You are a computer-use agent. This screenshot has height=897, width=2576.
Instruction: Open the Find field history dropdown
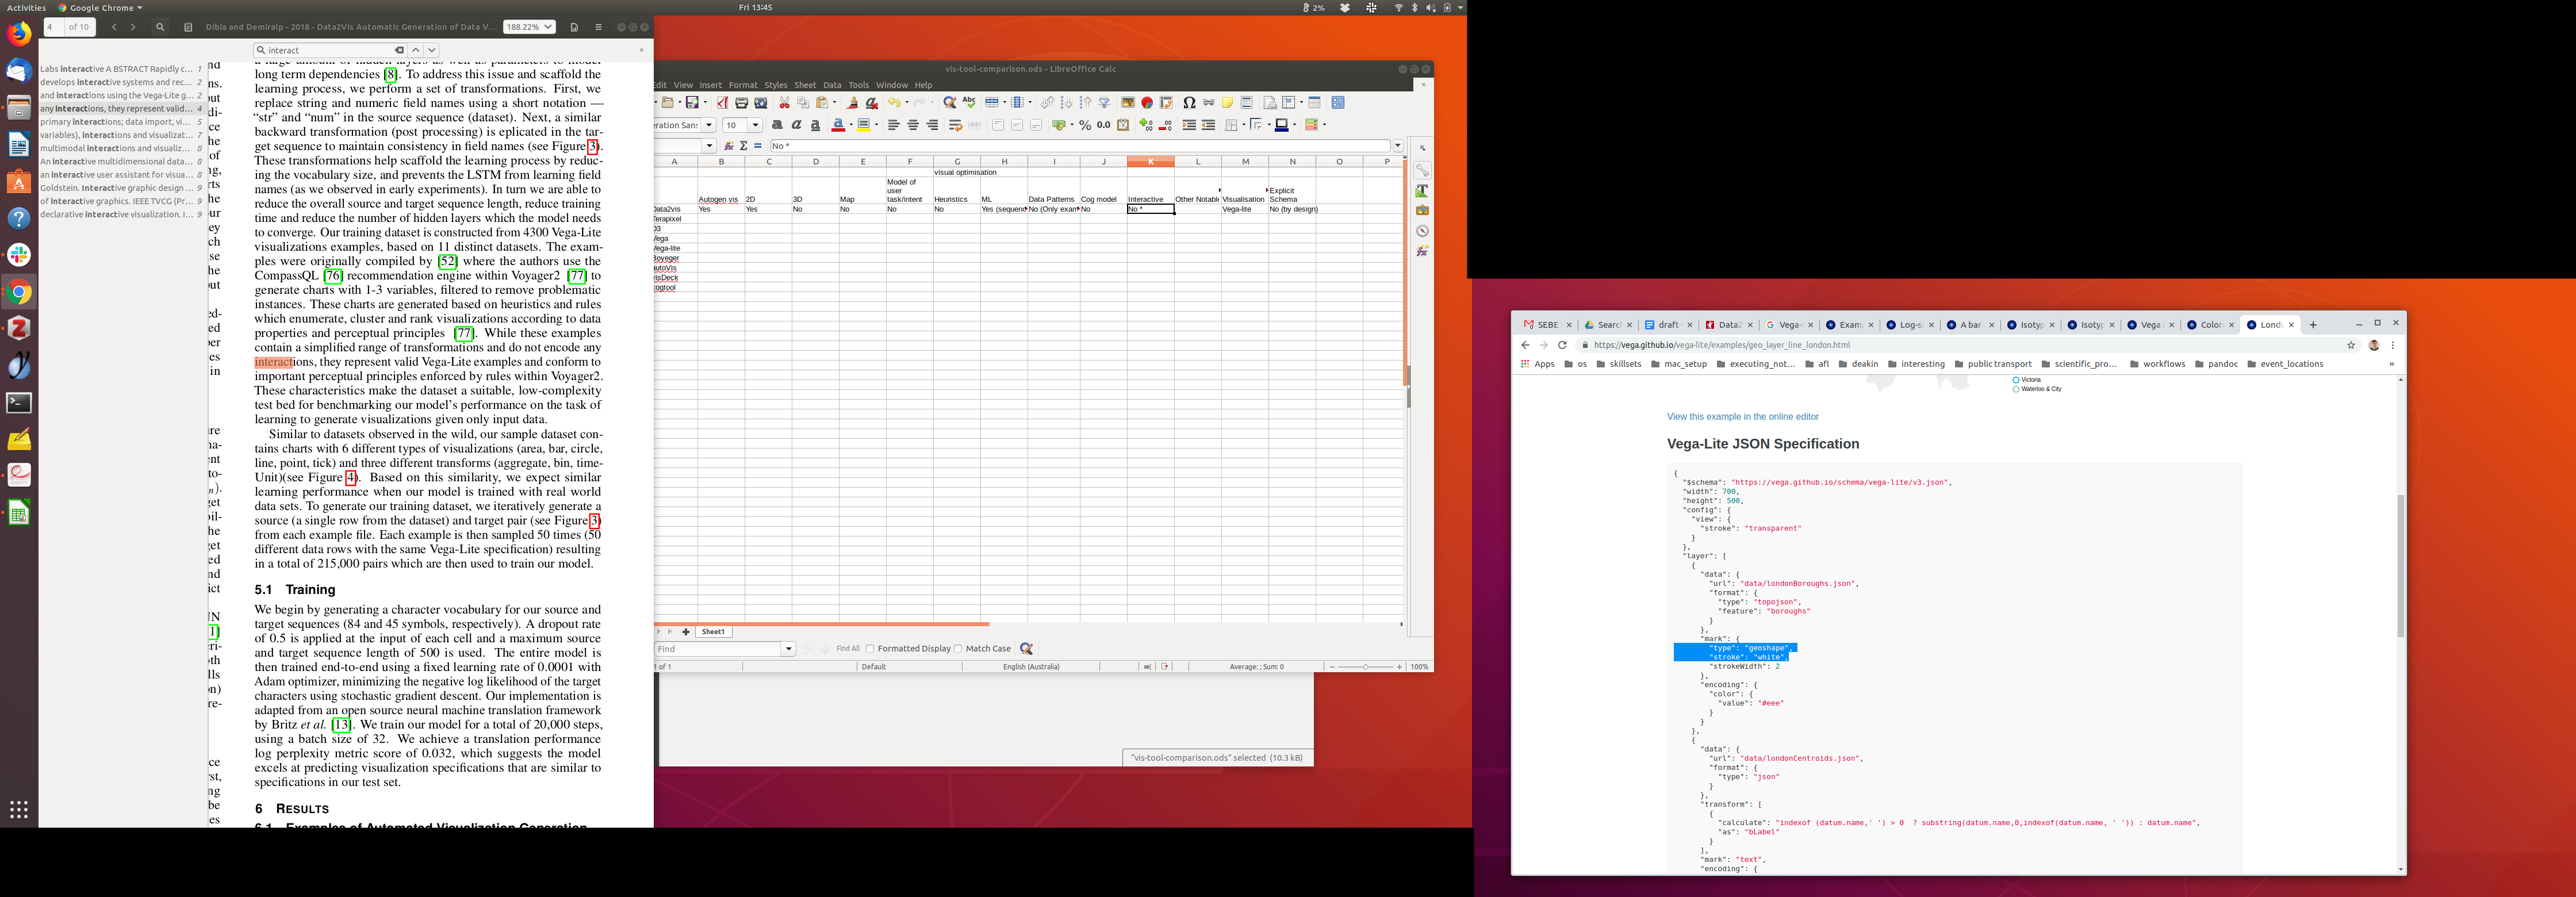pos(789,649)
